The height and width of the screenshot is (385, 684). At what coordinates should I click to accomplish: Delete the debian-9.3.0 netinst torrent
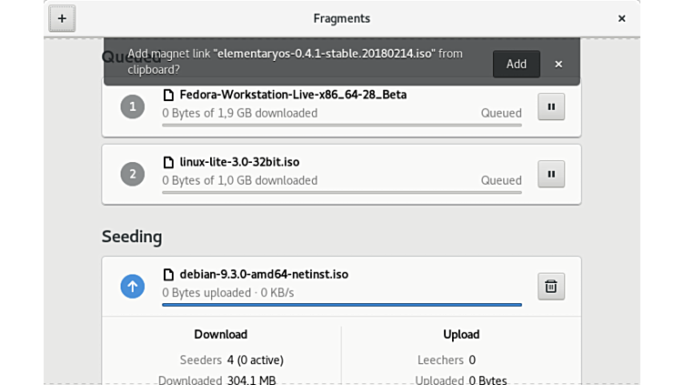pyautogui.click(x=551, y=286)
